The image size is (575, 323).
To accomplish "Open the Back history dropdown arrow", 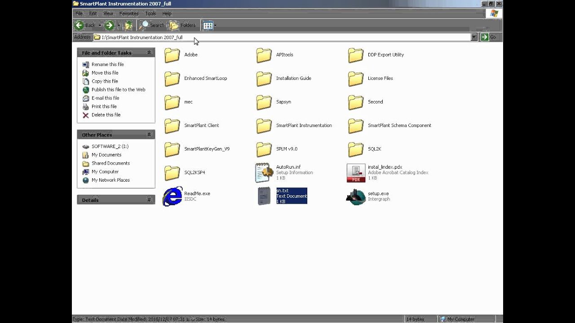I will pyautogui.click(x=100, y=26).
